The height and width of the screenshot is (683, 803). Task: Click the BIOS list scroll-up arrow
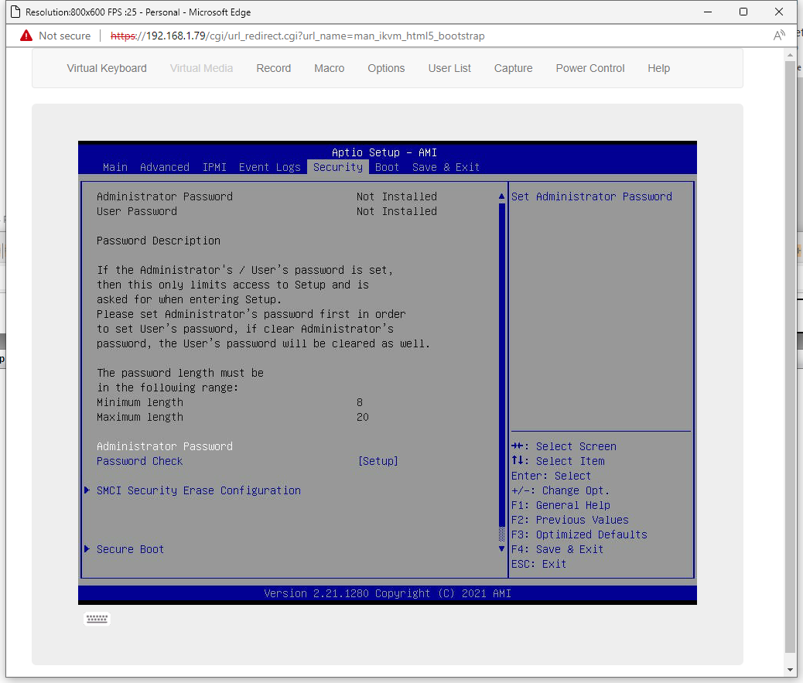pyautogui.click(x=501, y=196)
